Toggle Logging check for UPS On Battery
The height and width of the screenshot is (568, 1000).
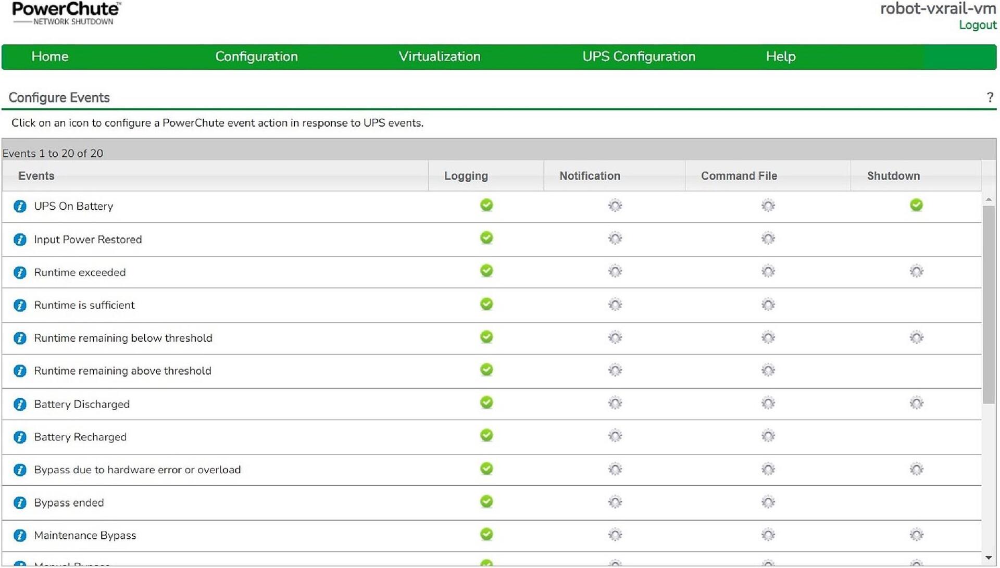tap(486, 205)
